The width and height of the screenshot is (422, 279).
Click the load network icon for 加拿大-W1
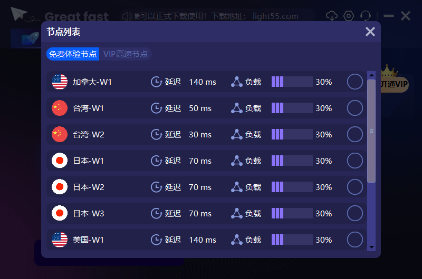236,82
